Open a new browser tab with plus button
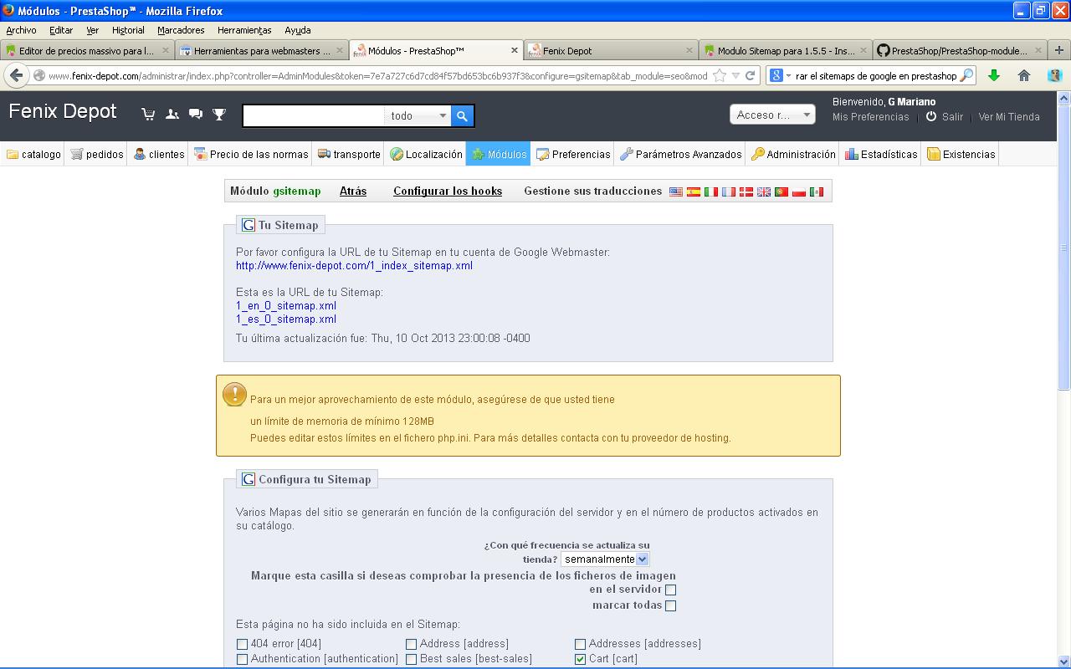 pyautogui.click(x=1059, y=50)
